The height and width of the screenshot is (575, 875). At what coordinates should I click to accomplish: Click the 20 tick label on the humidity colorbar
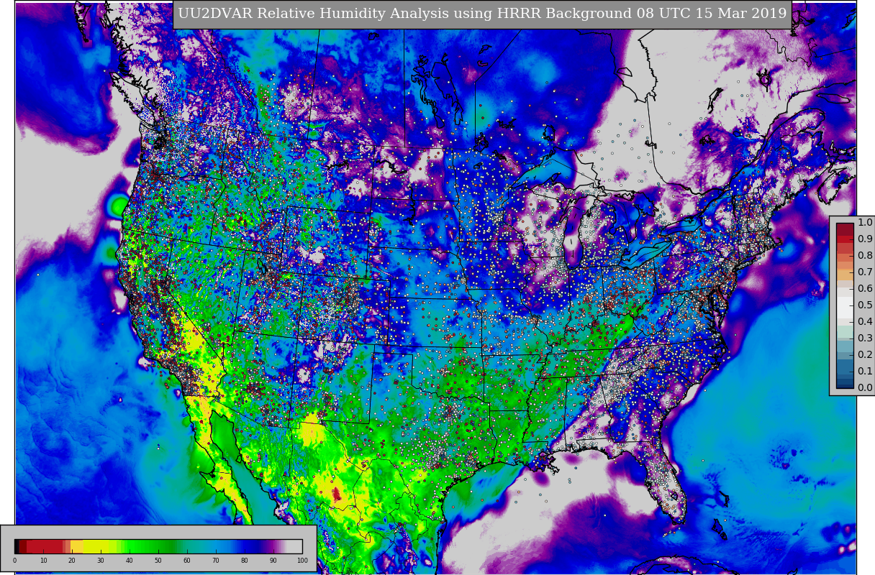pyautogui.click(x=72, y=560)
